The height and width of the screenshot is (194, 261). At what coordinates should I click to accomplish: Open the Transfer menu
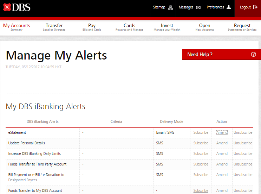[x=54, y=27]
